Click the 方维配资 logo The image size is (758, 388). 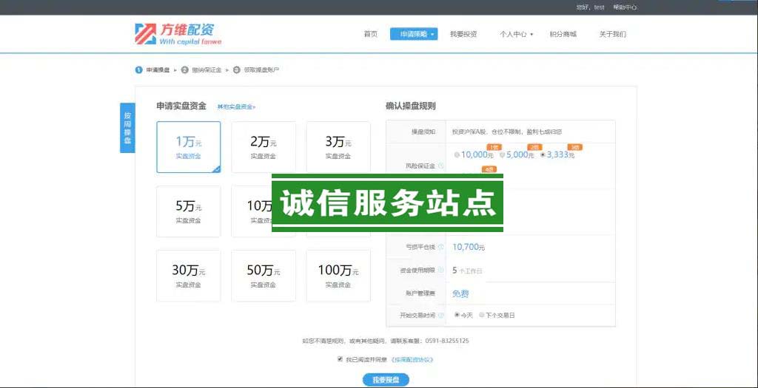[x=178, y=34]
